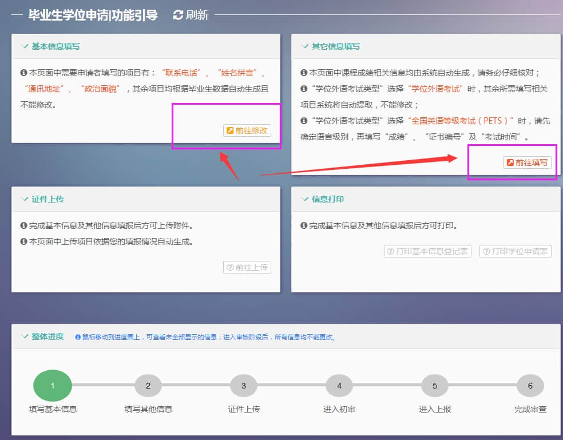Select progress step 4 进入初审
The width and height of the screenshot is (563, 440).
coord(339,386)
